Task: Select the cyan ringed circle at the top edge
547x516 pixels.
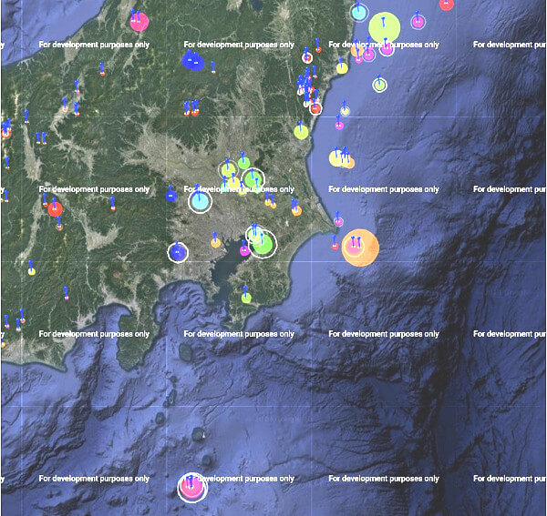Action: click(x=359, y=12)
